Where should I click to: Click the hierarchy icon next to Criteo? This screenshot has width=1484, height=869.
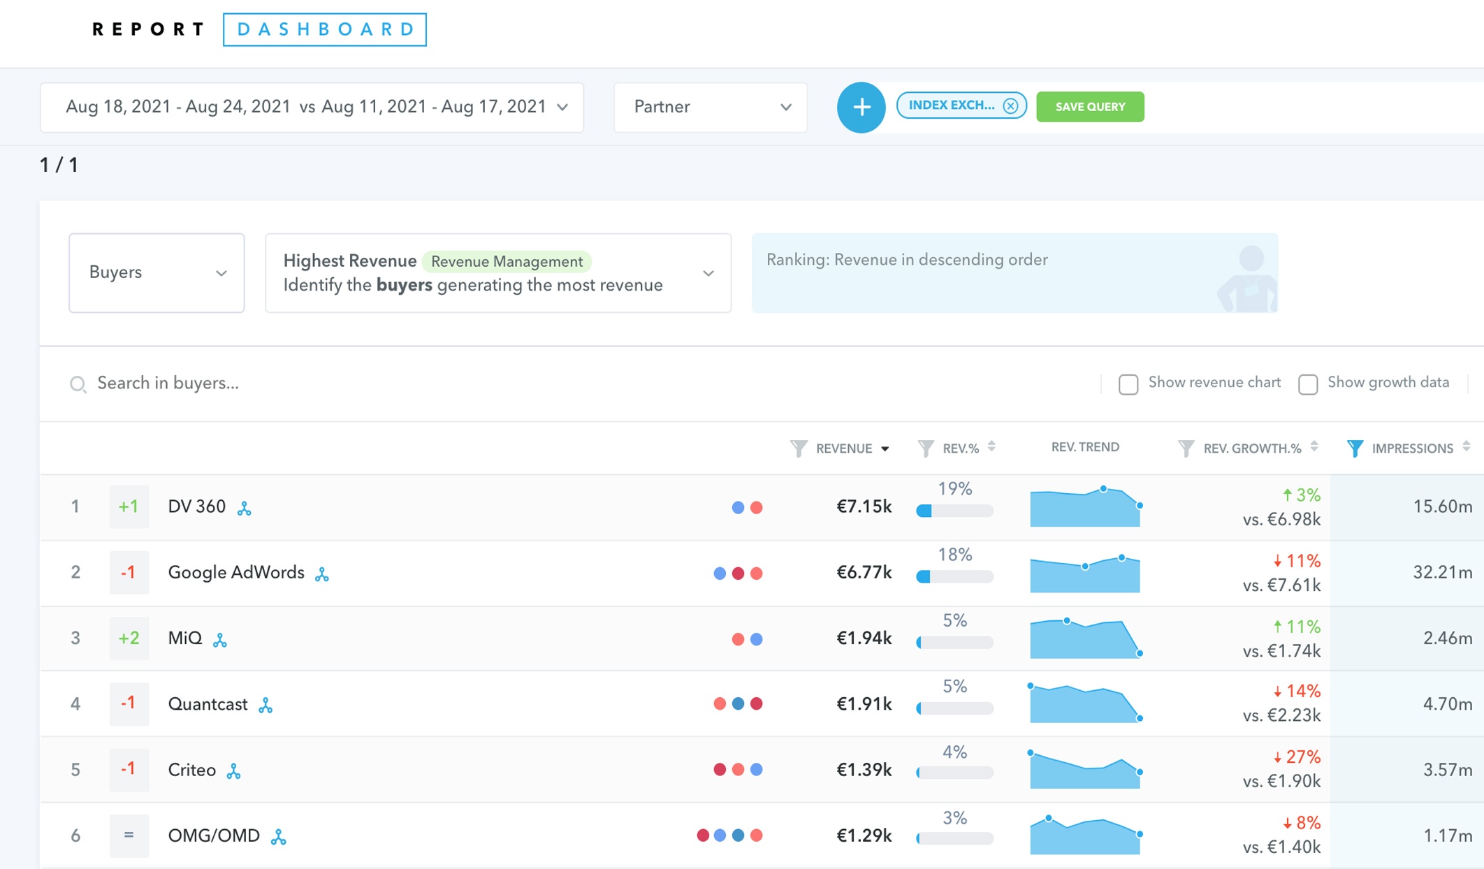234,771
